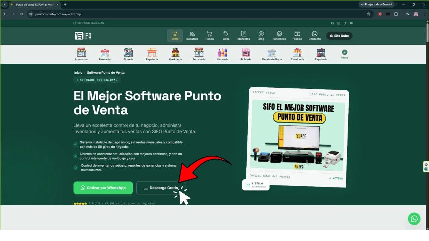The height and width of the screenshot is (241, 429).
Task: Click the audio waveform extension icon
Action: pyautogui.click(x=388, y=14)
